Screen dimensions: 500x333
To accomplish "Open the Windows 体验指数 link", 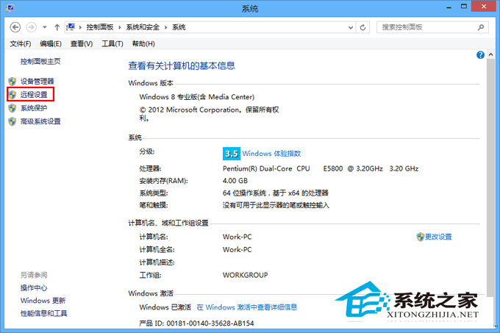I will pyautogui.click(x=271, y=154).
